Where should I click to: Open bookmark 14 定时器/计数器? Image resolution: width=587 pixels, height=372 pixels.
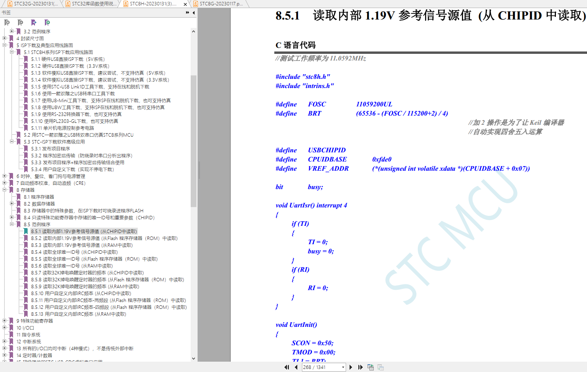(34, 356)
